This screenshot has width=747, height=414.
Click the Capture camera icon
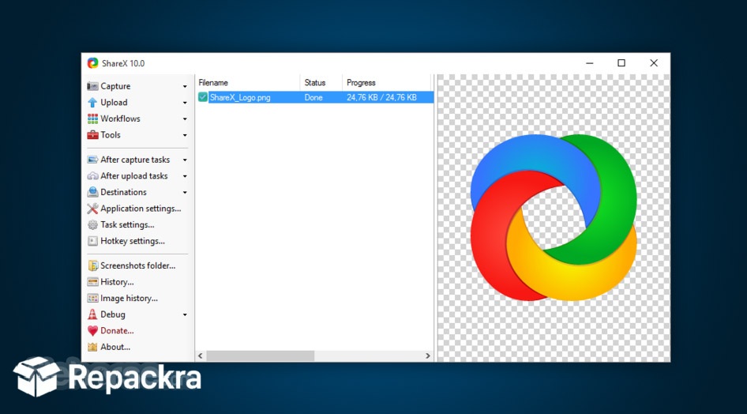pos(92,86)
